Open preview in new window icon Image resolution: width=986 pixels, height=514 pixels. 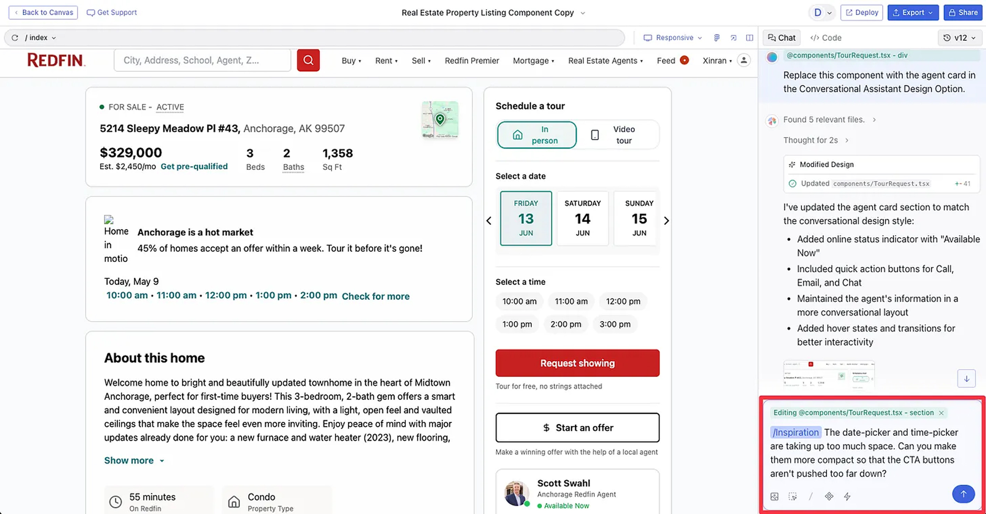click(733, 37)
